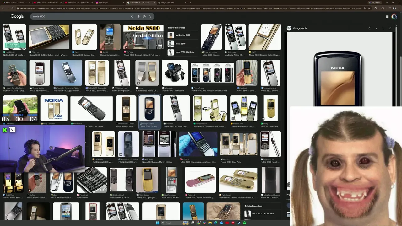Open pink Nokia 8800 New Cell Phone image
This screenshot has height=226, width=402.
pyautogui.click(x=200, y=180)
